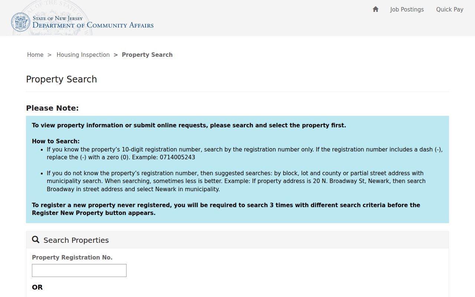Click the paragraph about registering a new property
Image resolution: width=475 pixels, height=297 pixels.
[226, 209]
